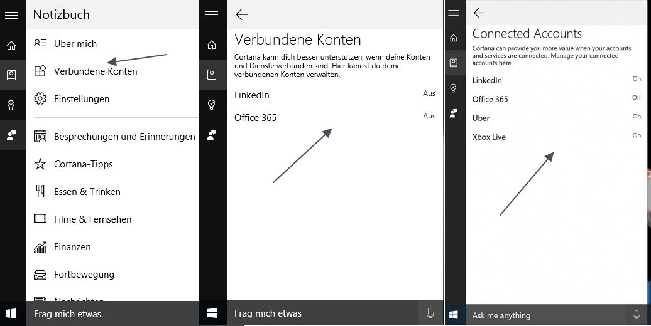The image size is (651, 326).
Task: Open hamburger menu in Connected Accounts panel
Action: pyautogui.click(x=454, y=13)
